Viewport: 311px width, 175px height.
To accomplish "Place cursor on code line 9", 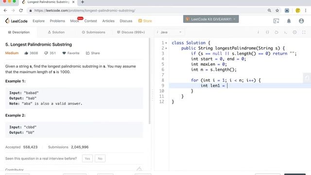I will coord(240,86).
